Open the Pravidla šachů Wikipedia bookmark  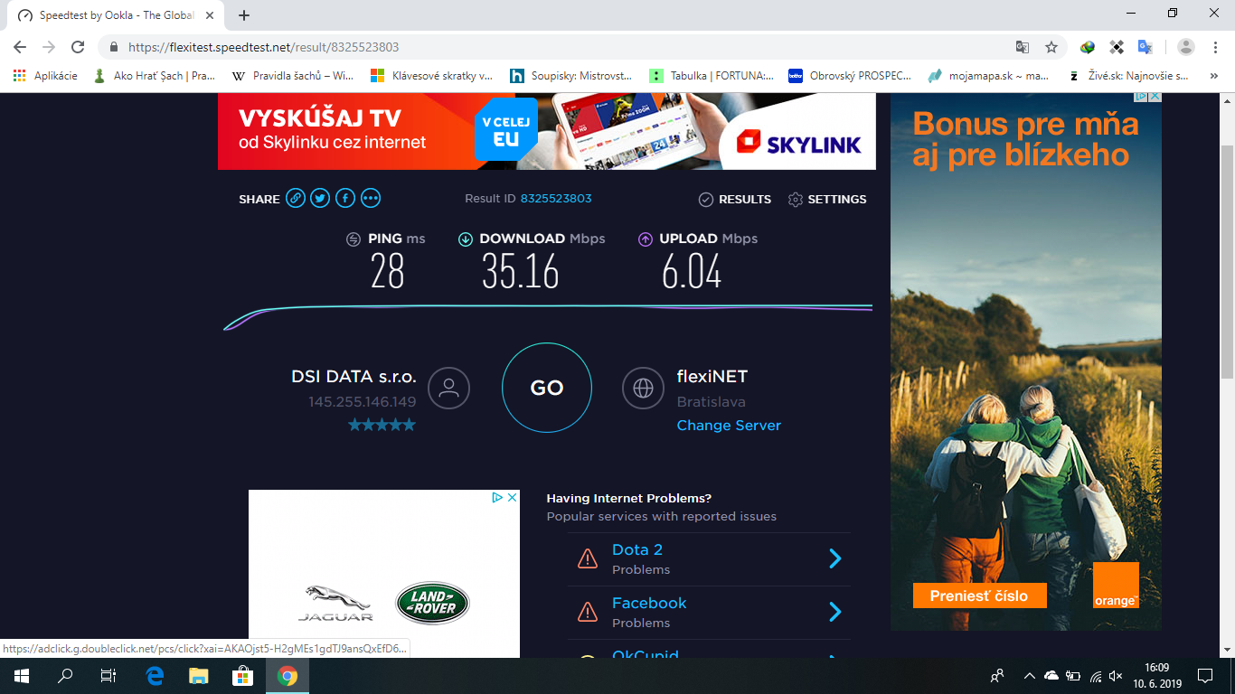point(293,76)
